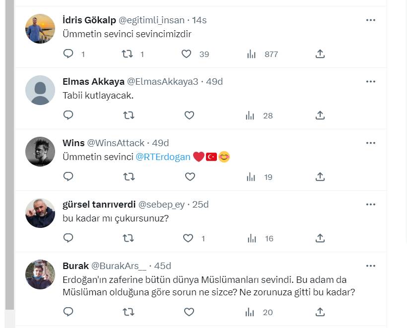Share Elmas Akkaya's tweet
Viewport: 407px width, 328px height.
click(320, 115)
